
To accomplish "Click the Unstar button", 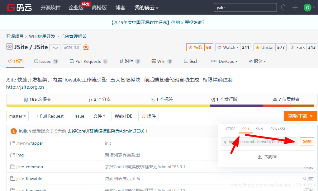I will 264,47.
